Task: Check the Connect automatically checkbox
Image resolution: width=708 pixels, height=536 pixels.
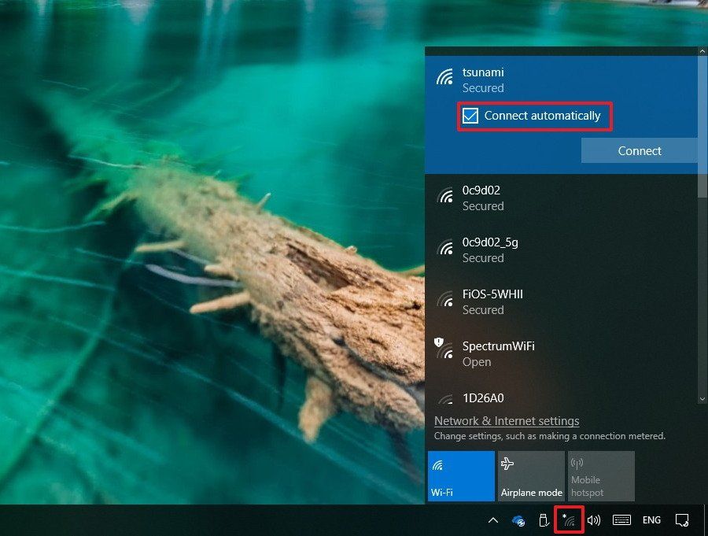Action: coord(471,115)
